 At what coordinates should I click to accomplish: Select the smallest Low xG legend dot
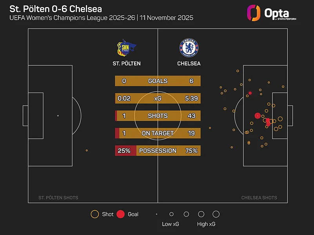pyautogui.click(x=156, y=214)
